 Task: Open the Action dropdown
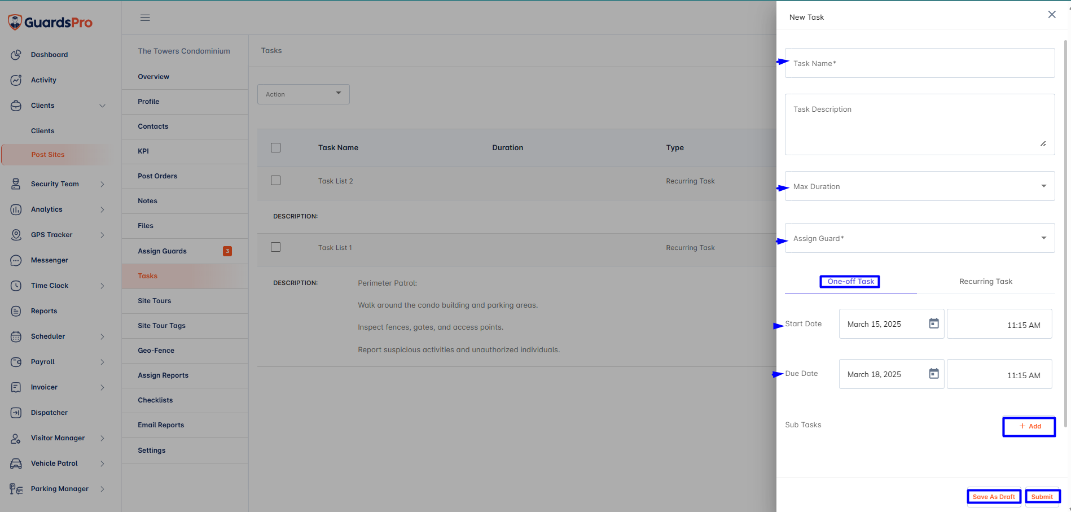(304, 94)
